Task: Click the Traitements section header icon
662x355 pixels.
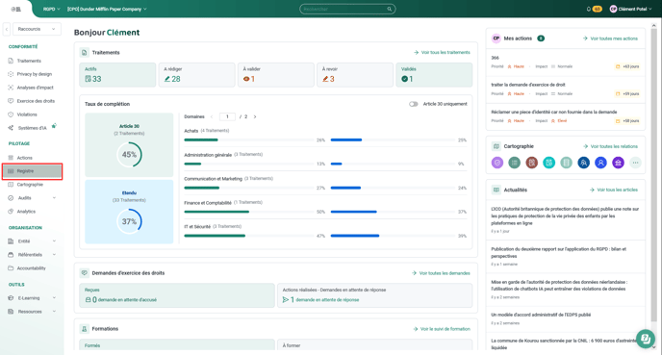Action: click(x=84, y=52)
